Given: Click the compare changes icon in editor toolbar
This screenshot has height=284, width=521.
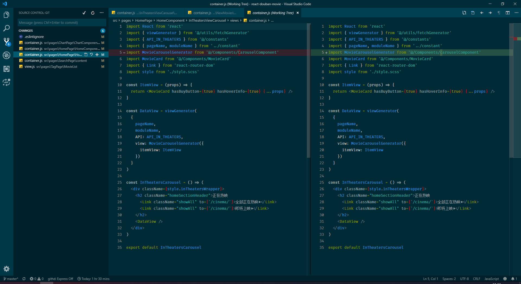Looking at the screenshot, I should click(464, 13).
